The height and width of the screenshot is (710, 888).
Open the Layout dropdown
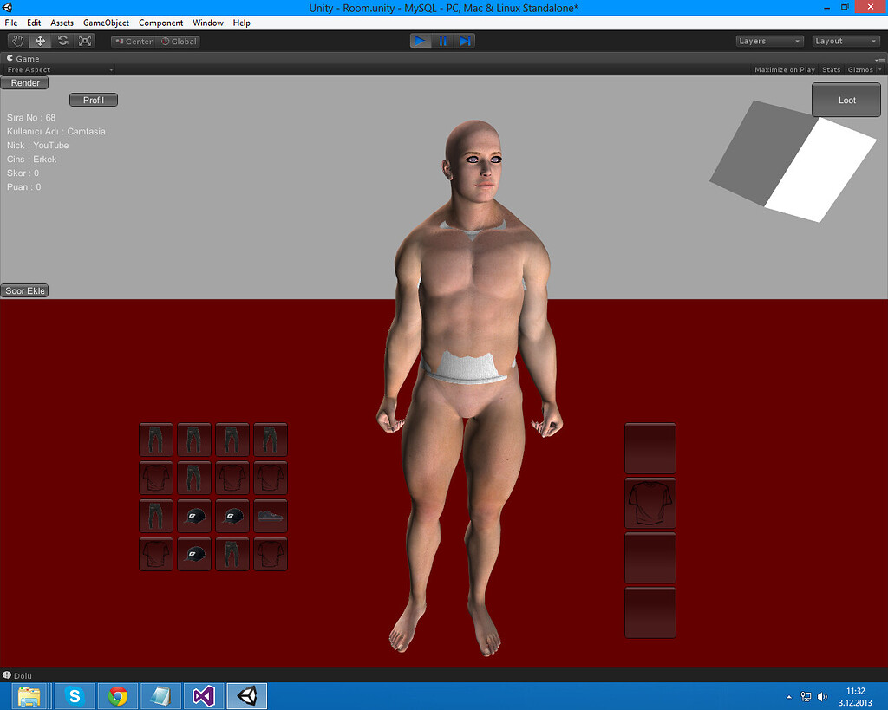(x=846, y=41)
